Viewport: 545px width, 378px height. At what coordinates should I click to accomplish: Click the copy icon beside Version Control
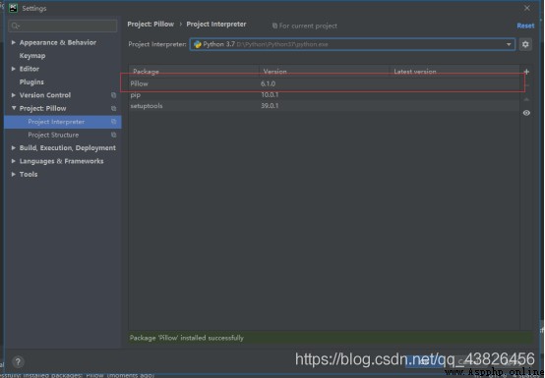pyautogui.click(x=114, y=95)
